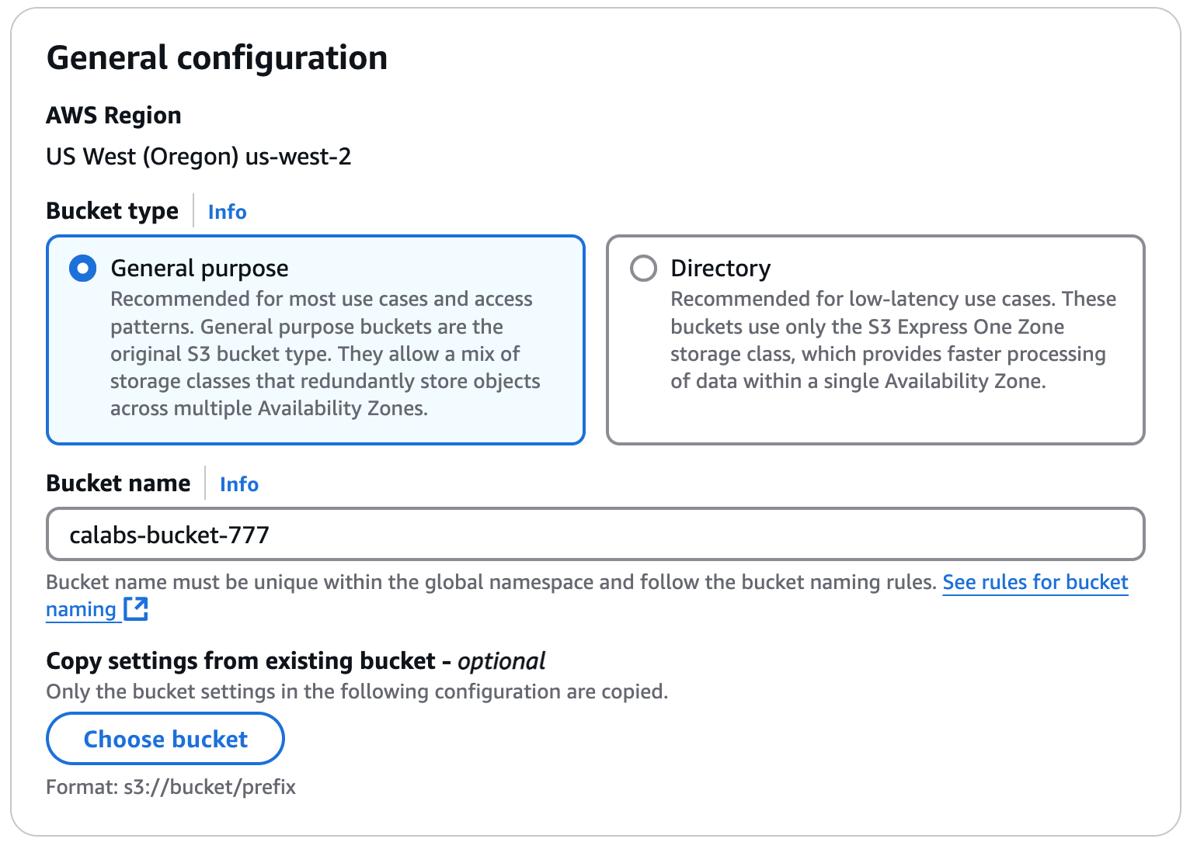Image resolution: width=1190 pixels, height=849 pixels.
Task: Click the Info link beside Bucket type
Action: 227,212
